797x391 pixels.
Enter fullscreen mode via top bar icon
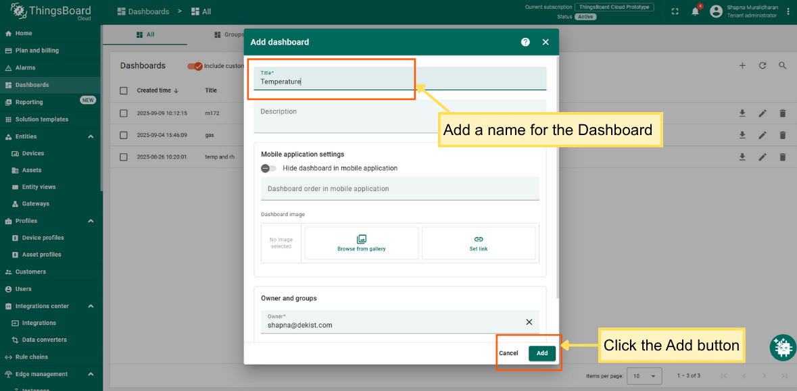(675, 11)
